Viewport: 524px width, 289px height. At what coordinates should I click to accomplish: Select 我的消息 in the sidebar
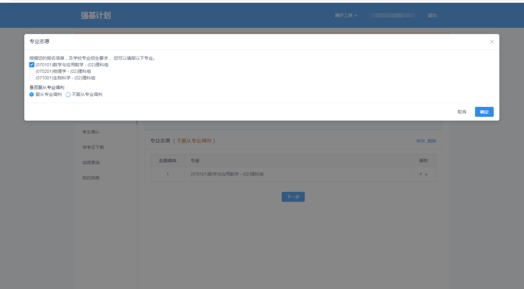pyautogui.click(x=91, y=178)
